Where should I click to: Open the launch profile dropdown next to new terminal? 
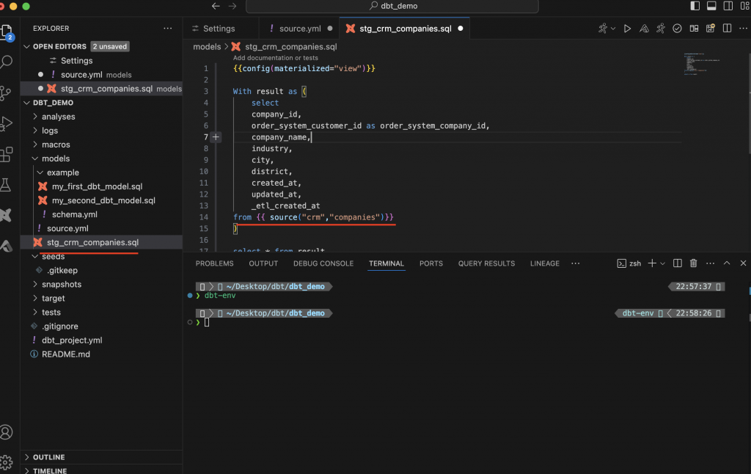[x=663, y=263]
